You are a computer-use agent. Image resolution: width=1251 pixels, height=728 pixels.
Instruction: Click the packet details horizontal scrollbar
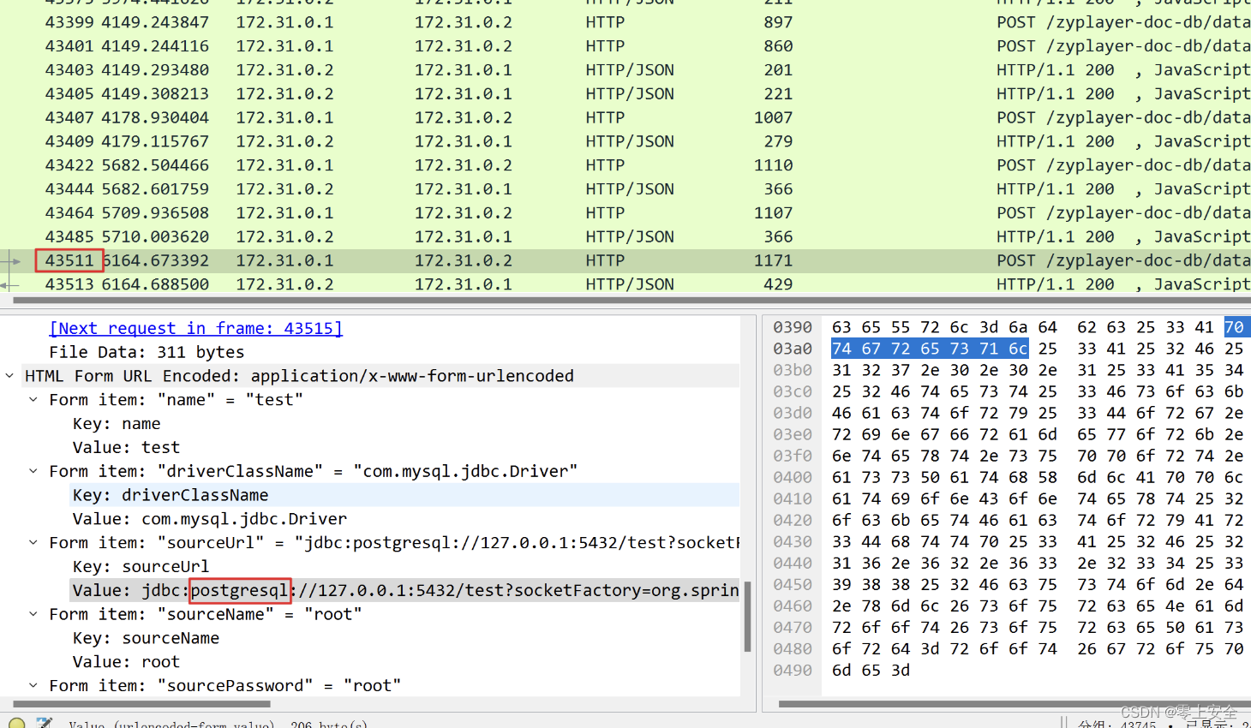142,704
